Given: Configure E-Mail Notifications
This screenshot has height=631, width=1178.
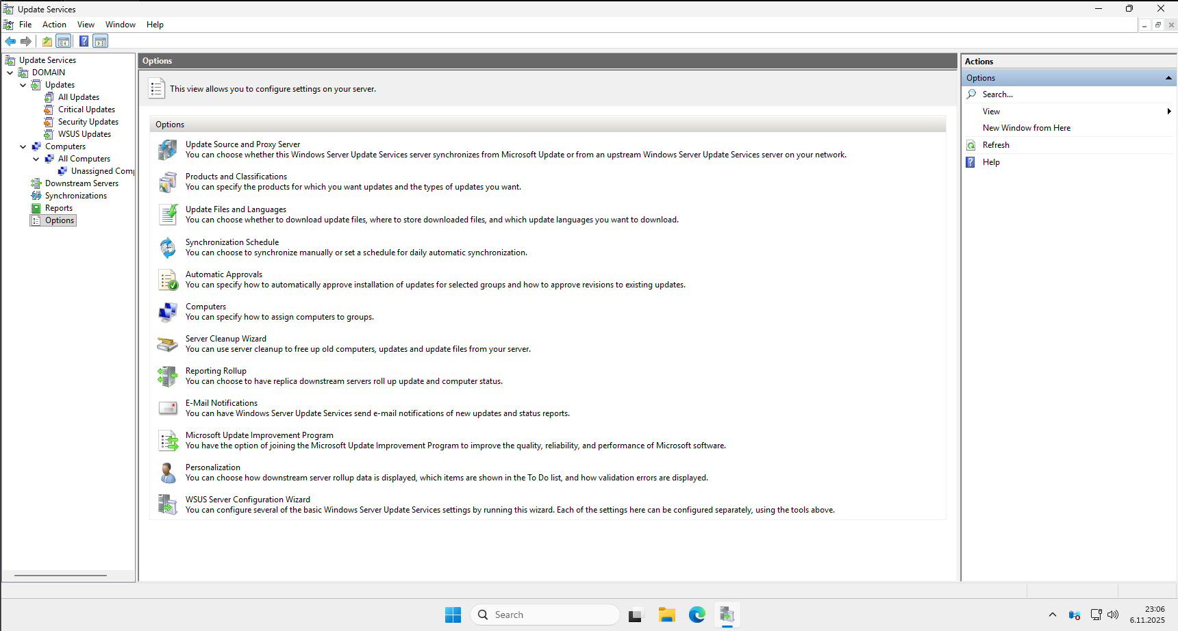Looking at the screenshot, I should [221, 402].
